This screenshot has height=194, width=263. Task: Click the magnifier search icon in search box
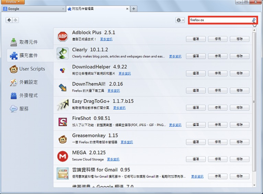pyautogui.click(x=253, y=20)
